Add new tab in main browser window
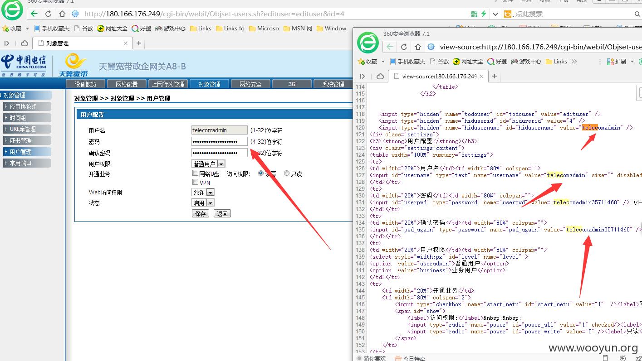Viewport: 642px width, 361px height. (x=139, y=43)
